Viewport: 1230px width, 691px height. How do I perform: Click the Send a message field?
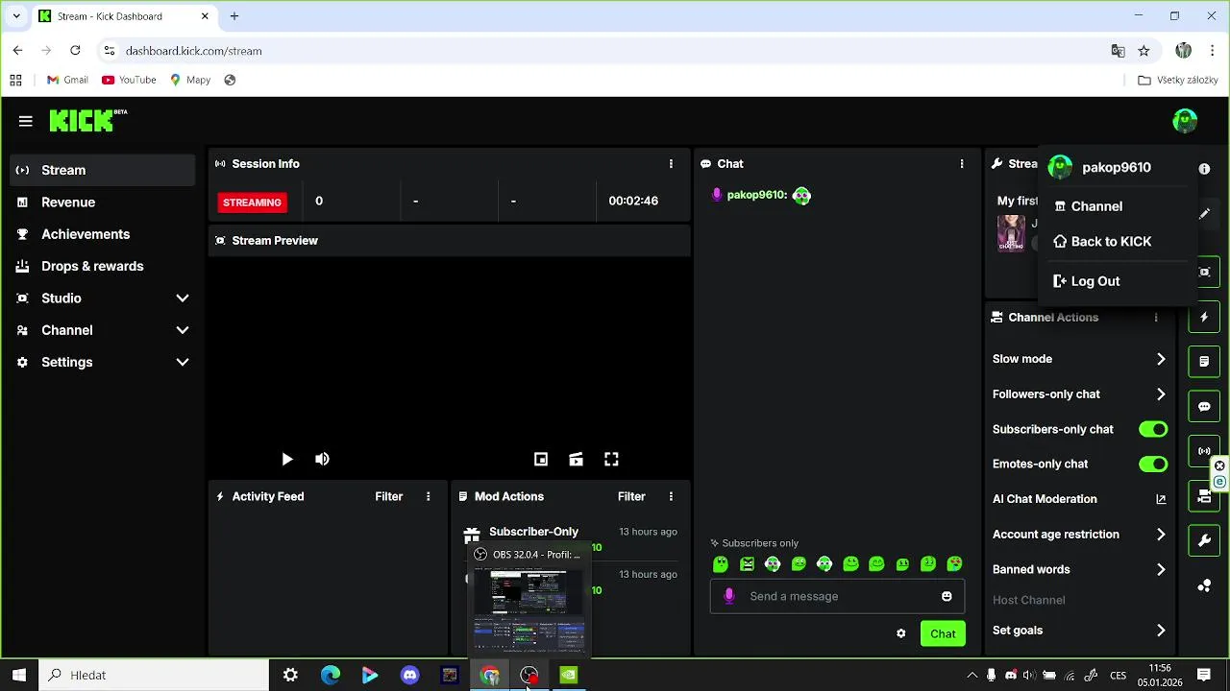[837, 596]
